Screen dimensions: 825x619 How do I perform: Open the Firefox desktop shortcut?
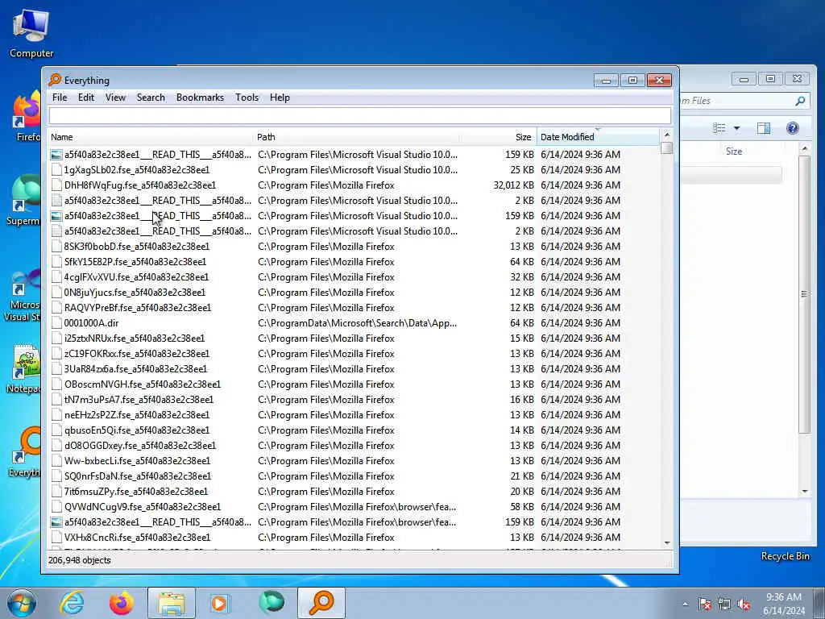(x=27, y=116)
